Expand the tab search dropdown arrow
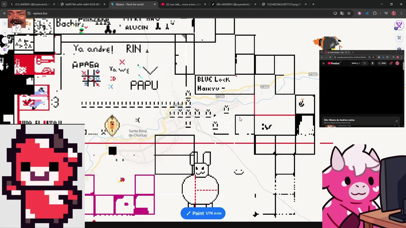 4,4
